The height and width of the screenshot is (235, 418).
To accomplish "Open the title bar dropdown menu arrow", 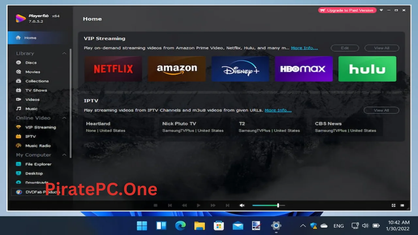I will point(381,10).
